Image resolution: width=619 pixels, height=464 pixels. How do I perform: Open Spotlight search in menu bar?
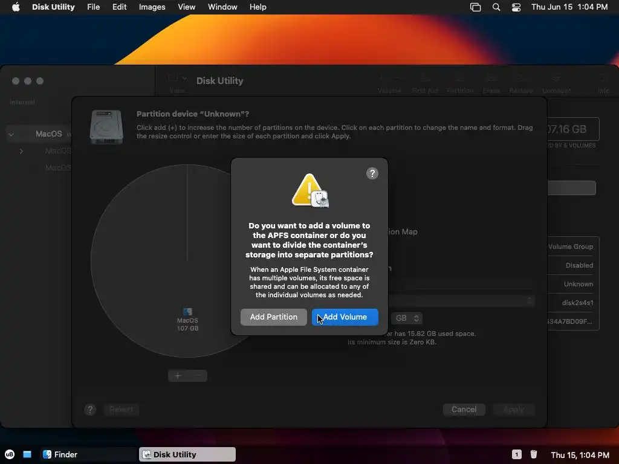pos(496,7)
